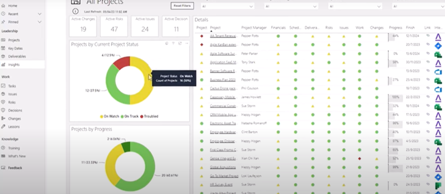Viewport: 445px width, 194px height.
Task: Select the dark green slice in Projects by Progress
Action: point(126,146)
